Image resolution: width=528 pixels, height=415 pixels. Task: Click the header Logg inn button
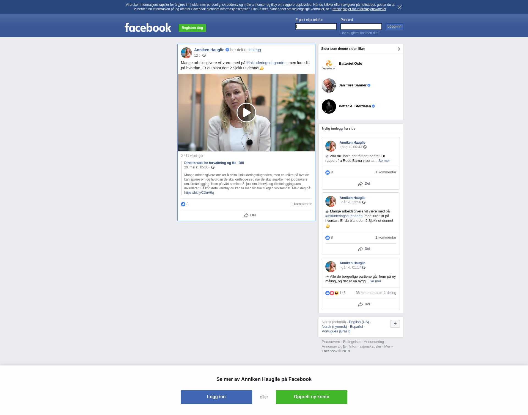pos(394,27)
